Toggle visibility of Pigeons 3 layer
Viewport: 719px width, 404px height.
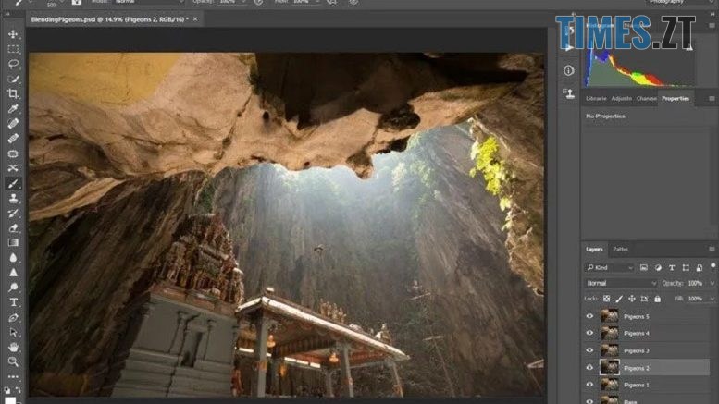coord(589,350)
